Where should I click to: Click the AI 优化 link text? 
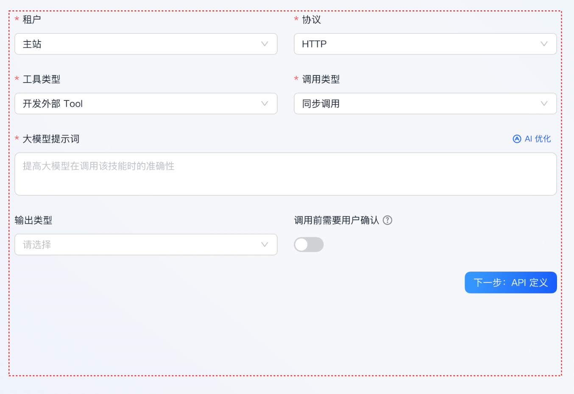click(538, 139)
